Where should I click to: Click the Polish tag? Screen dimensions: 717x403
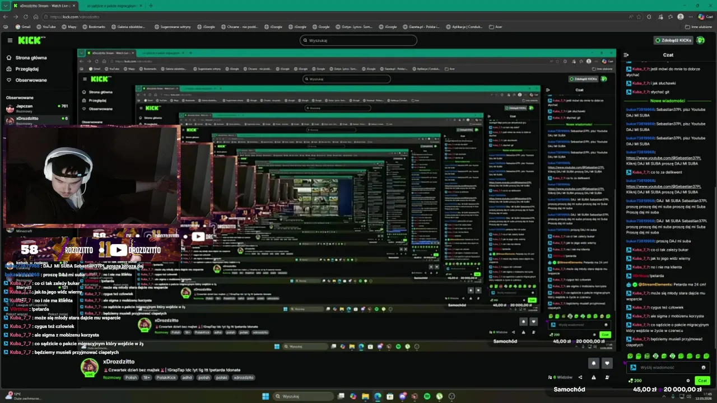(x=131, y=377)
